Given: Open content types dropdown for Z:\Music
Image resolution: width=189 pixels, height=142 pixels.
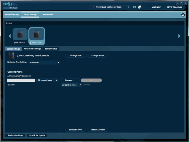Looking at the screenshot, I should [71, 85].
